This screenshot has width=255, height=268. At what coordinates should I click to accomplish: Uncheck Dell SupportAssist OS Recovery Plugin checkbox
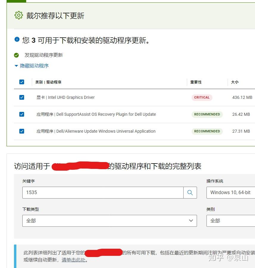pos(21,114)
